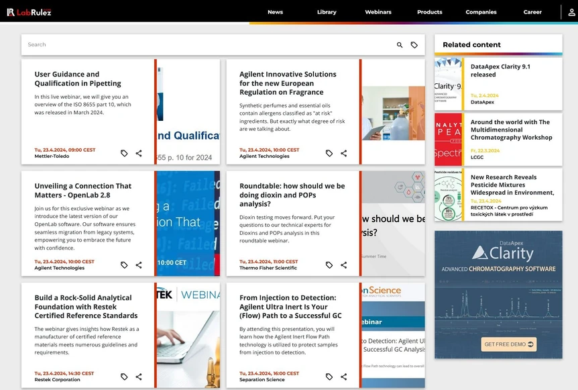Click 'Restek Corporation' company name
This screenshot has width=578, height=390.
tap(57, 380)
